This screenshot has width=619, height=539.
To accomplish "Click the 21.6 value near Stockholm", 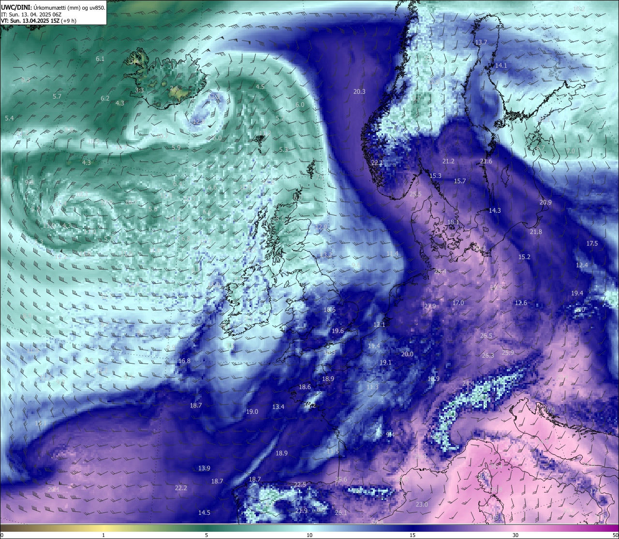I will tap(486, 161).
